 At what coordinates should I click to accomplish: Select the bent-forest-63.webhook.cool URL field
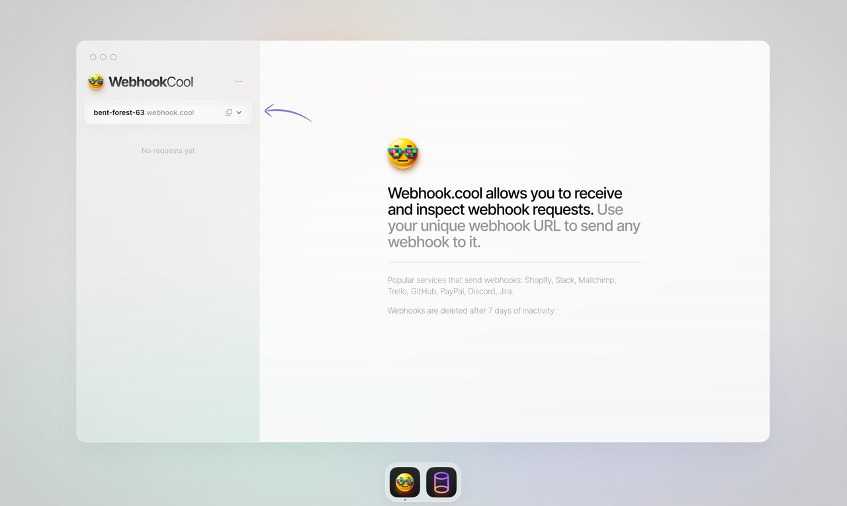coord(168,112)
